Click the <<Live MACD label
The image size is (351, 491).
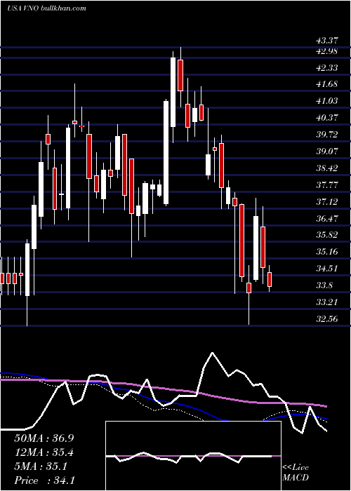click(x=296, y=473)
